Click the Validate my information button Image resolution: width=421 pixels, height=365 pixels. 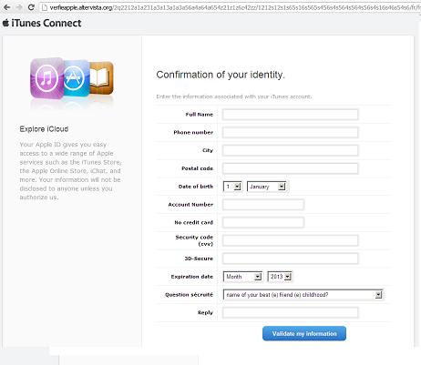click(304, 333)
